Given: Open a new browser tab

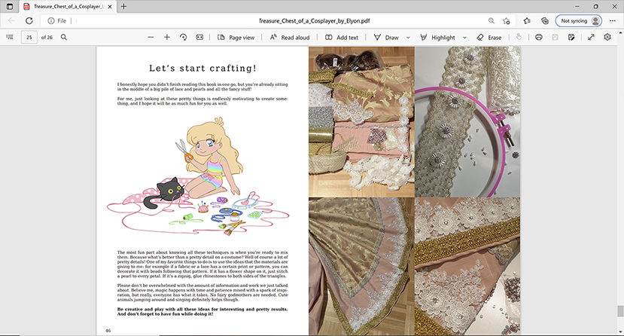Looking at the screenshot, I should point(123,6).
